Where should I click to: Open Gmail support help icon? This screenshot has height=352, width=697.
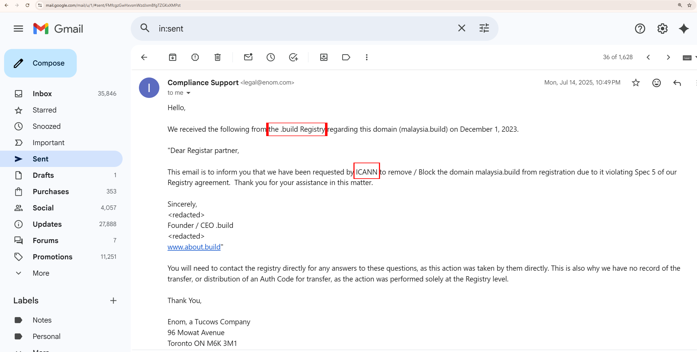[x=640, y=29]
